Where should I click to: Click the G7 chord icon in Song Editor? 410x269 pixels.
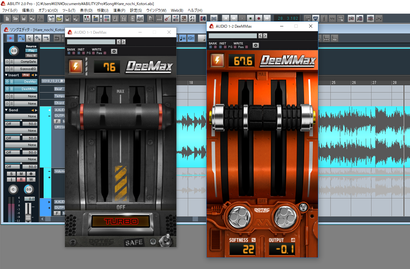[x=191, y=38]
